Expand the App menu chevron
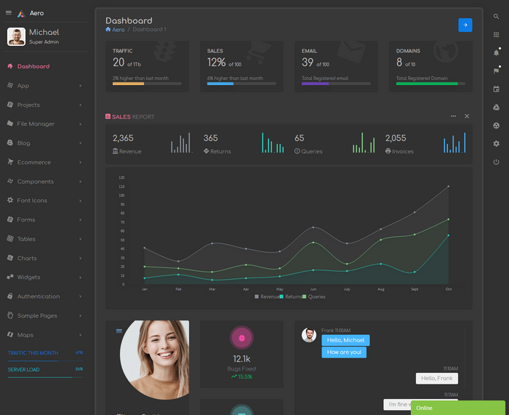The width and height of the screenshot is (509, 415). point(80,86)
